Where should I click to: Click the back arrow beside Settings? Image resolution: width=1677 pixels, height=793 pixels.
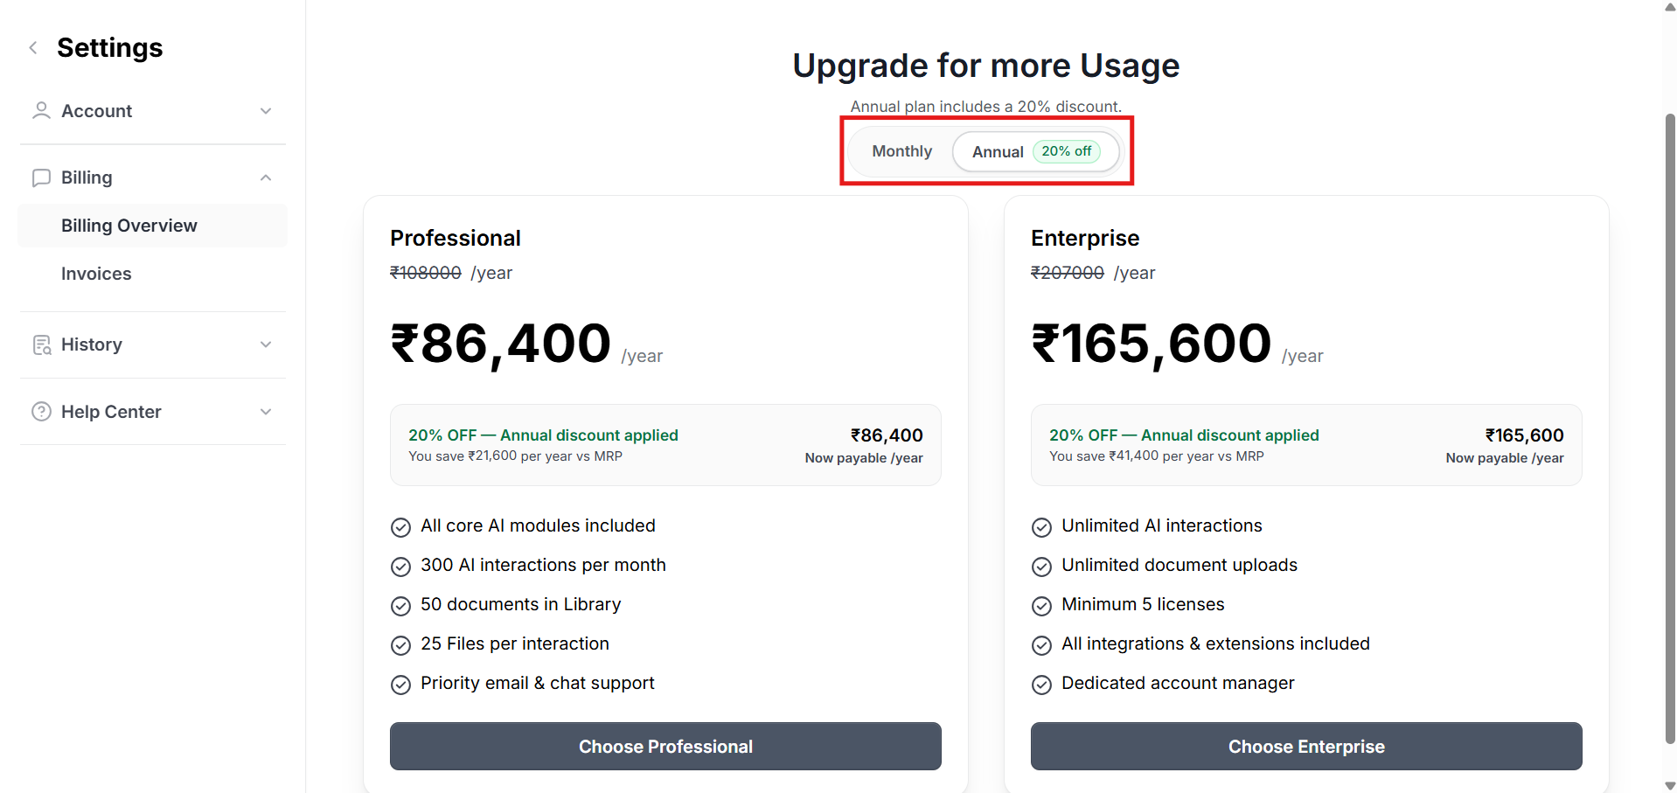click(x=33, y=48)
